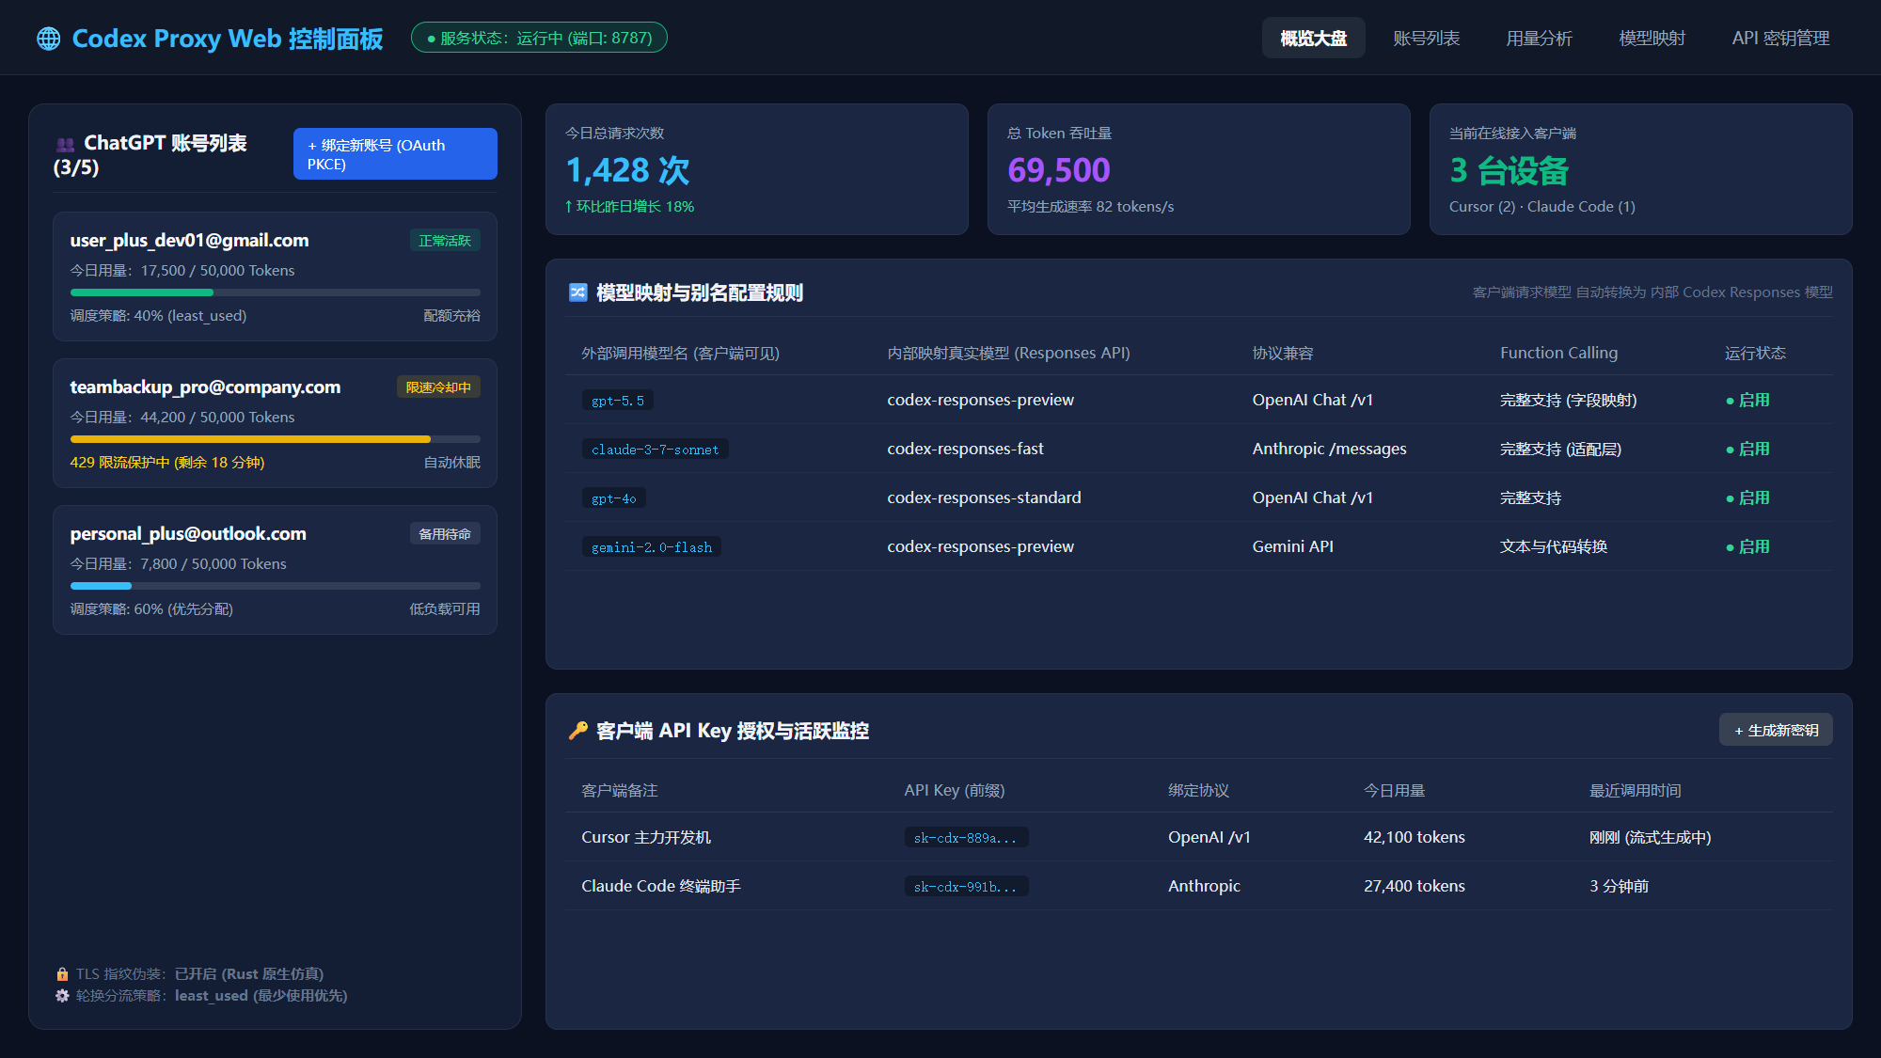Click 启用 status in the claude-3-7-sonnet row
This screenshot has width=1881, height=1058.
(x=1747, y=449)
